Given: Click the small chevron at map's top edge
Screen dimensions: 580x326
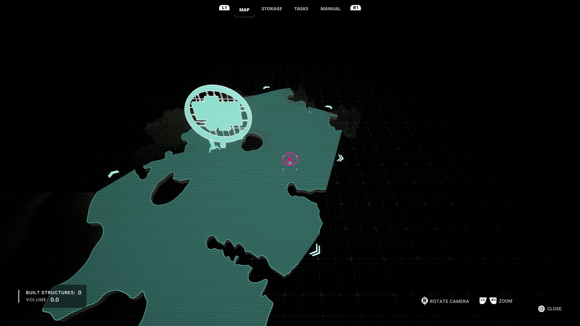Looking at the screenshot, I should pyautogui.click(x=266, y=88).
